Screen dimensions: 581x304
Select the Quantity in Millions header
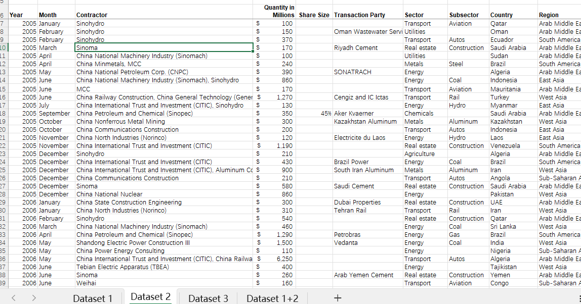click(274, 12)
